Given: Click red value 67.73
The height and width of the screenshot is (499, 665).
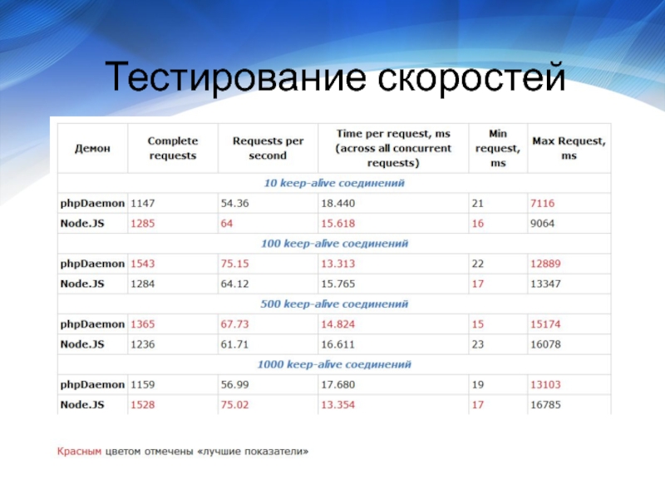Looking at the screenshot, I should click(234, 324).
